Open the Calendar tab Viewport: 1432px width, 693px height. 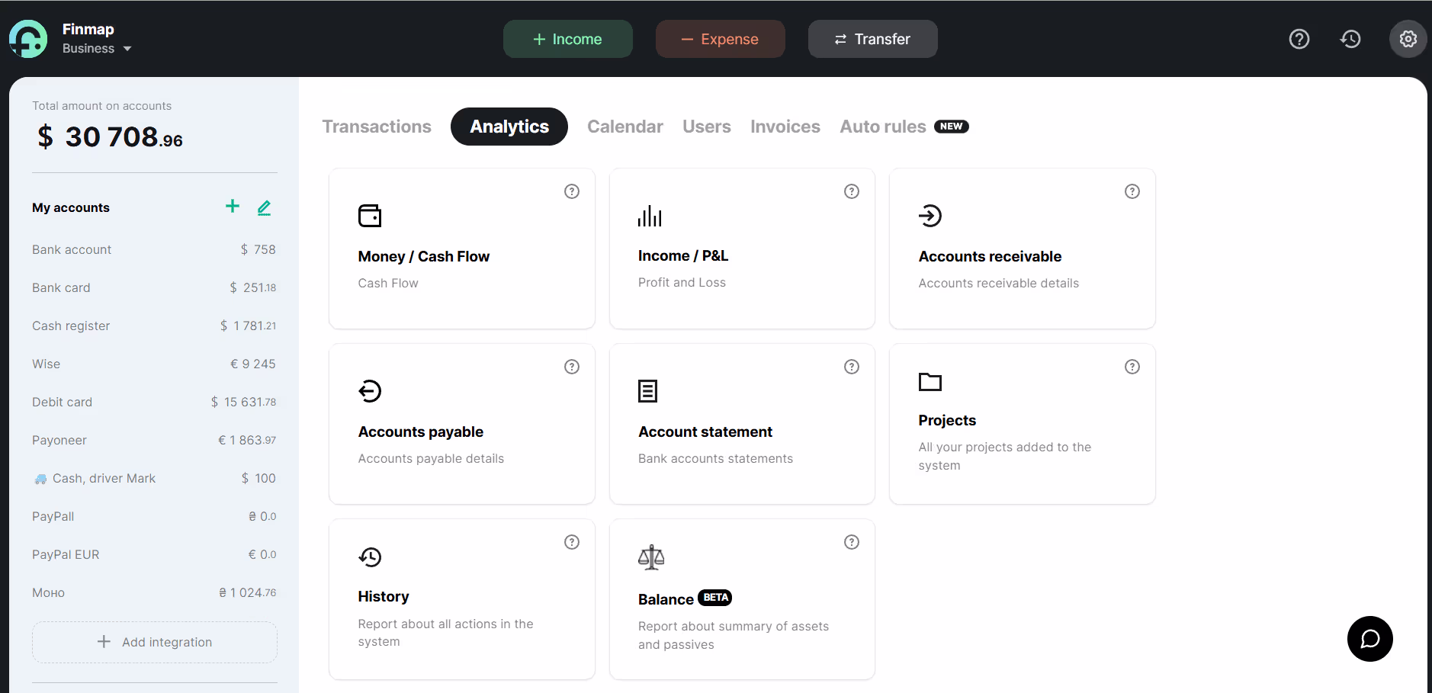[x=624, y=127]
